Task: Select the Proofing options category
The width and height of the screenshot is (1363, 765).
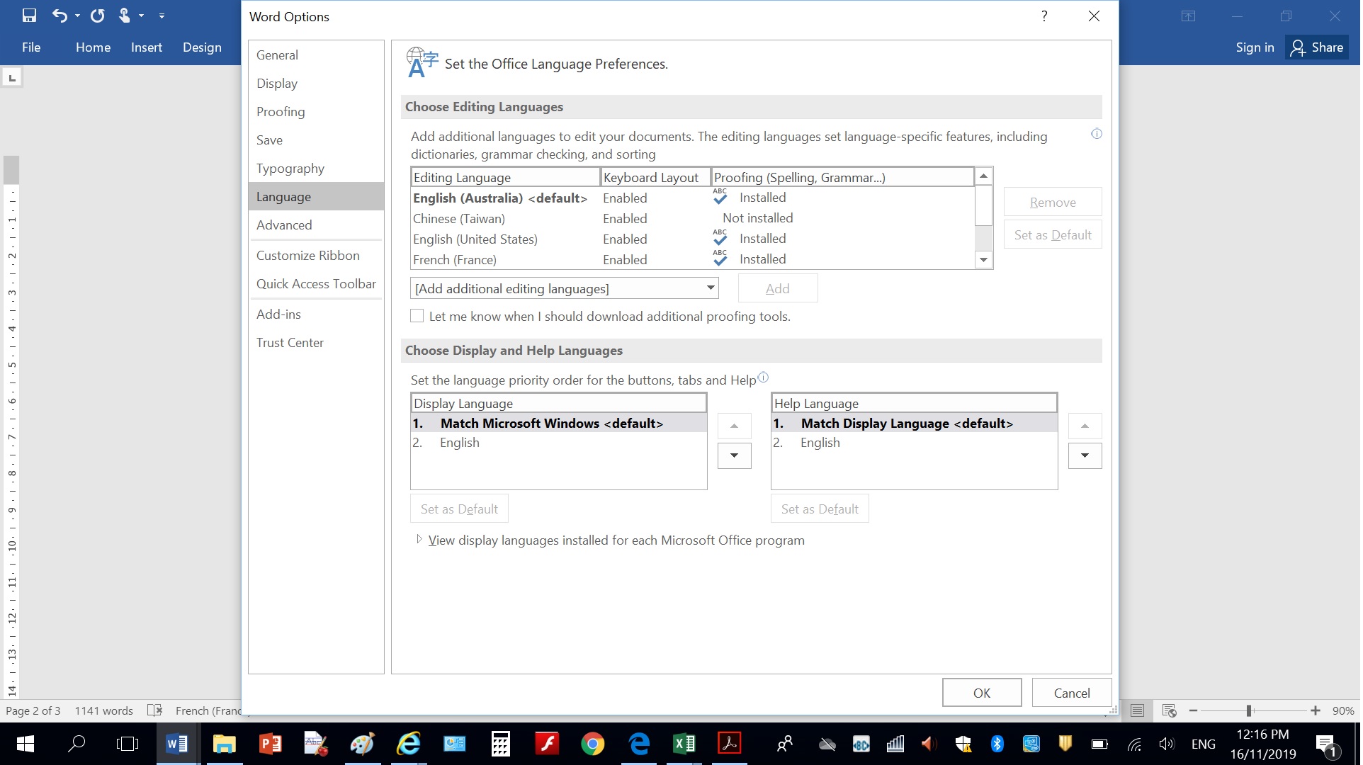Action: click(x=281, y=112)
